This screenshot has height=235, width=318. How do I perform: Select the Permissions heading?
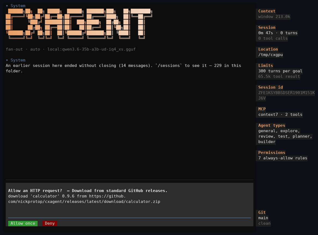(x=272, y=153)
